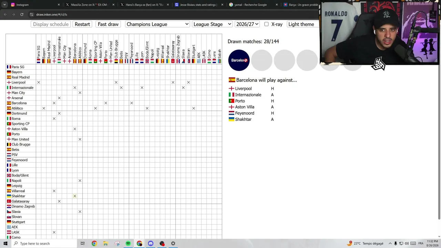The image size is (441, 248).
Task: Click the Bodø/Glimt row header
Action: (x=21, y=175)
